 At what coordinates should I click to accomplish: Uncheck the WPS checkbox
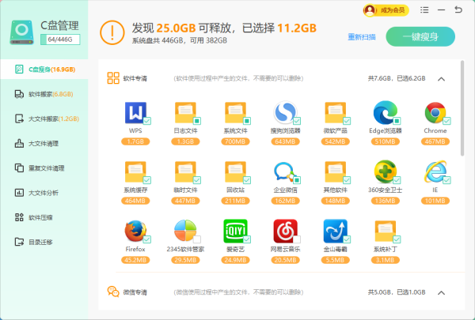[x=147, y=121]
